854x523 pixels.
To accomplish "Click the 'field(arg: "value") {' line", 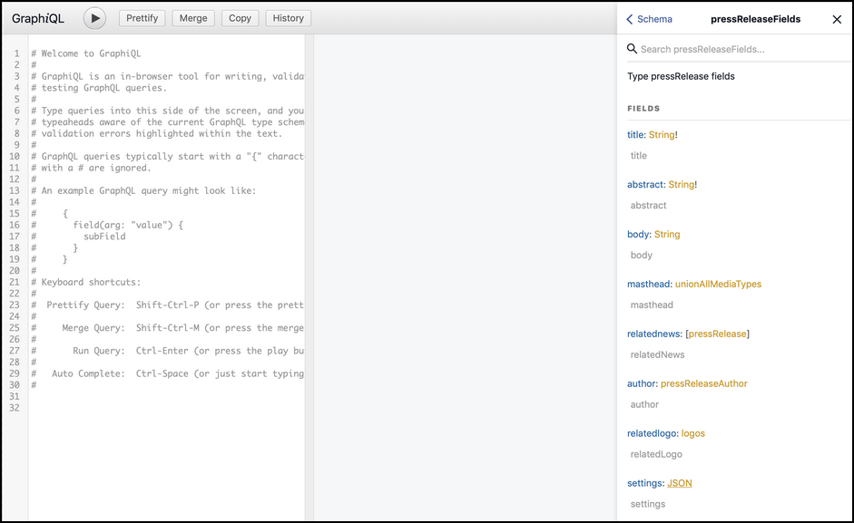I will click(x=128, y=225).
